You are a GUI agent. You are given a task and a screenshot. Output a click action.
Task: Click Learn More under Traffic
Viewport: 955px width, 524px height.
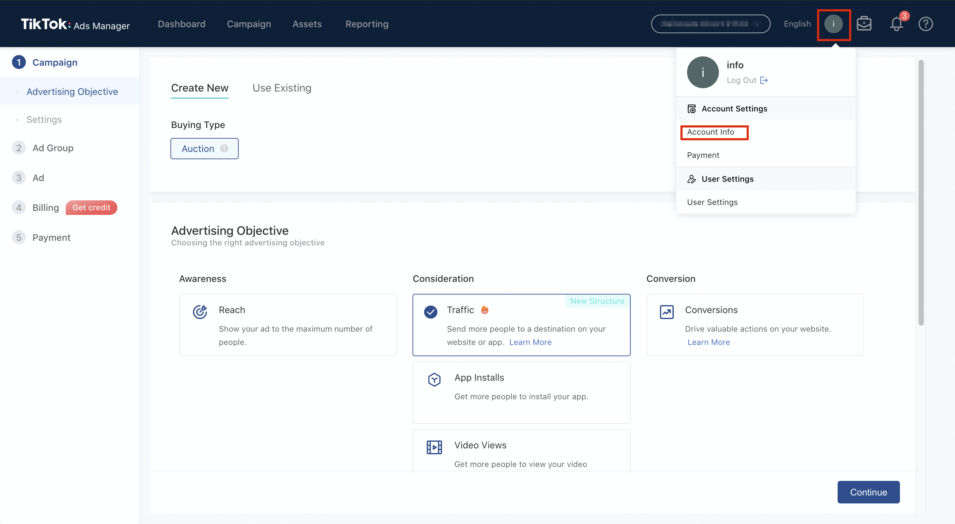tap(530, 342)
